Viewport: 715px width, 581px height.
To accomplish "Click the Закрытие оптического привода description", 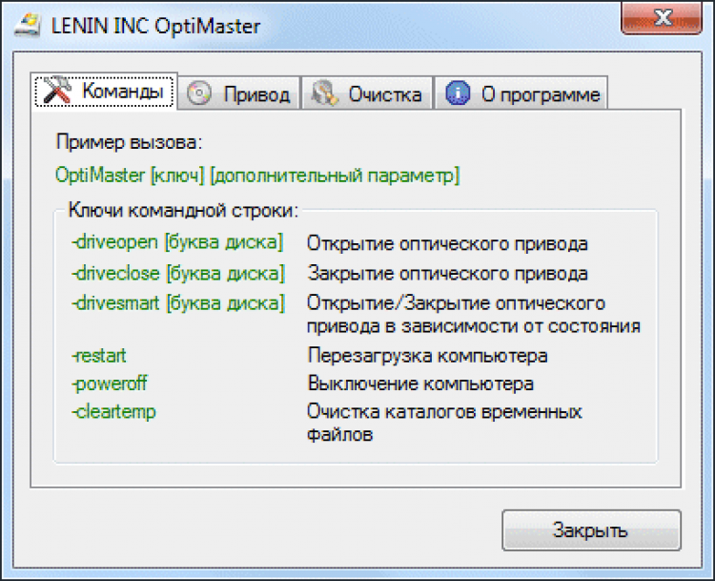I will point(447,274).
